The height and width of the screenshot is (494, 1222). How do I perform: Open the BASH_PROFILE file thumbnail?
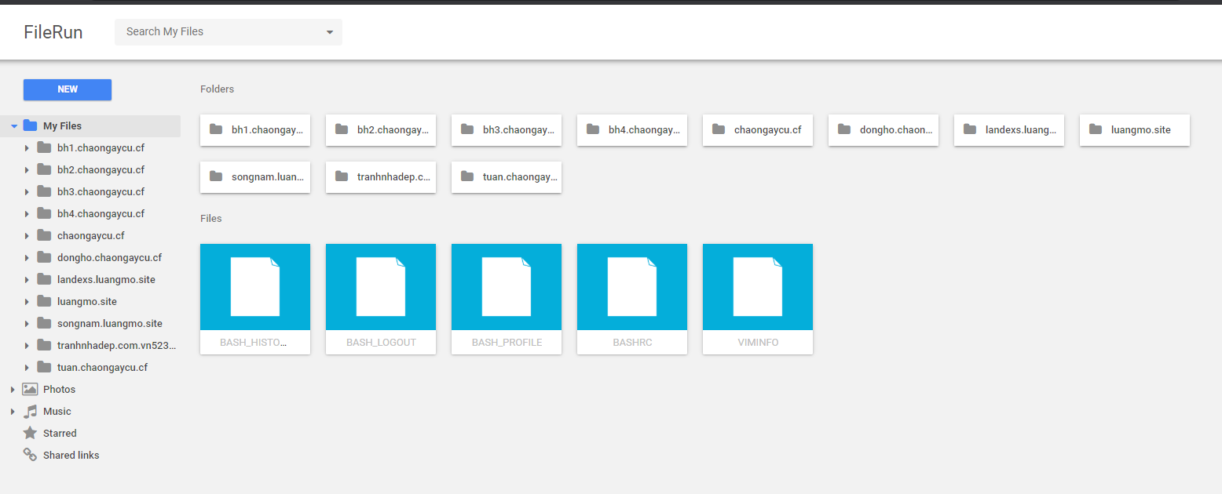click(x=507, y=287)
